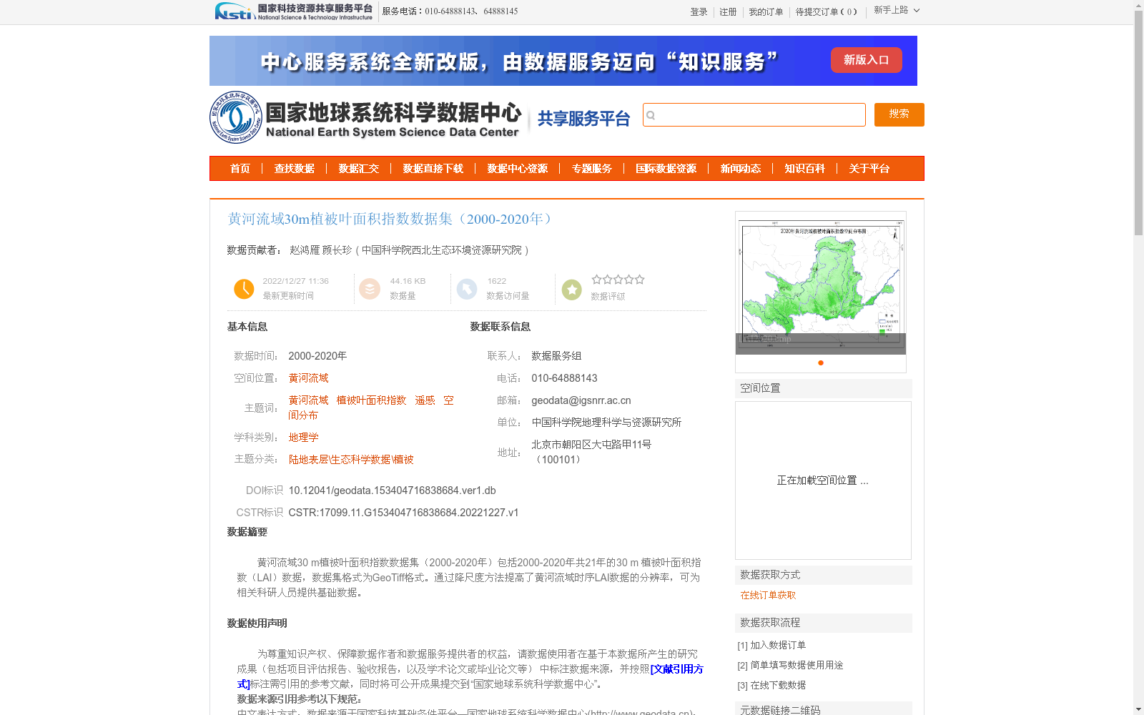Click the scrollbar down arrow
This screenshot has height=715, width=1144.
point(1138,709)
